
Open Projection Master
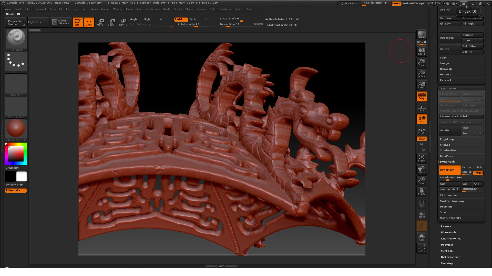[x=16, y=22]
